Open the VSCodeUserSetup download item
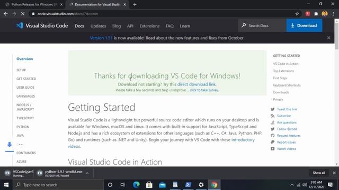339x190 pixels. tap(19, 173)
